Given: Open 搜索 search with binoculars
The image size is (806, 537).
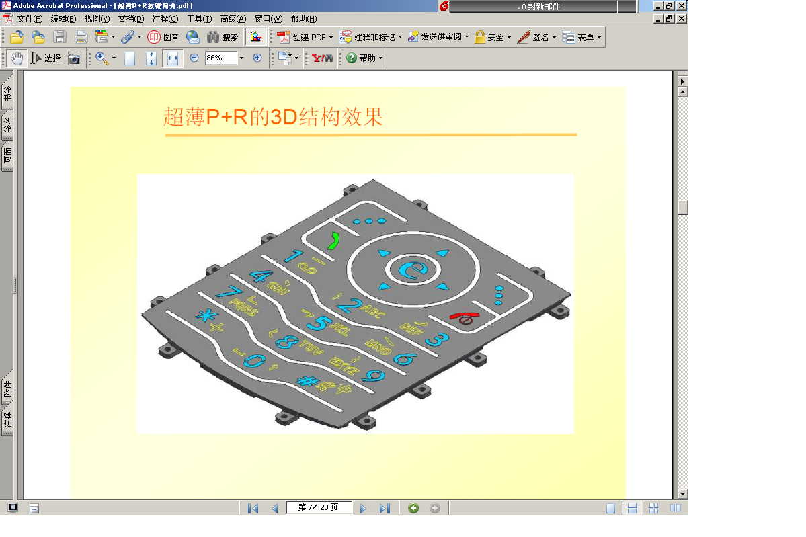Looking at the screenshot, I should 223,37.
